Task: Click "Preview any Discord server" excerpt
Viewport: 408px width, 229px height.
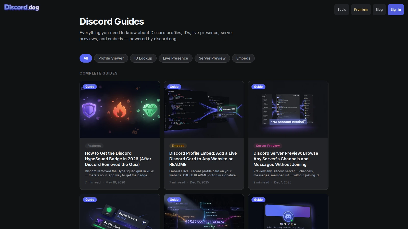Action: [287, 173]
